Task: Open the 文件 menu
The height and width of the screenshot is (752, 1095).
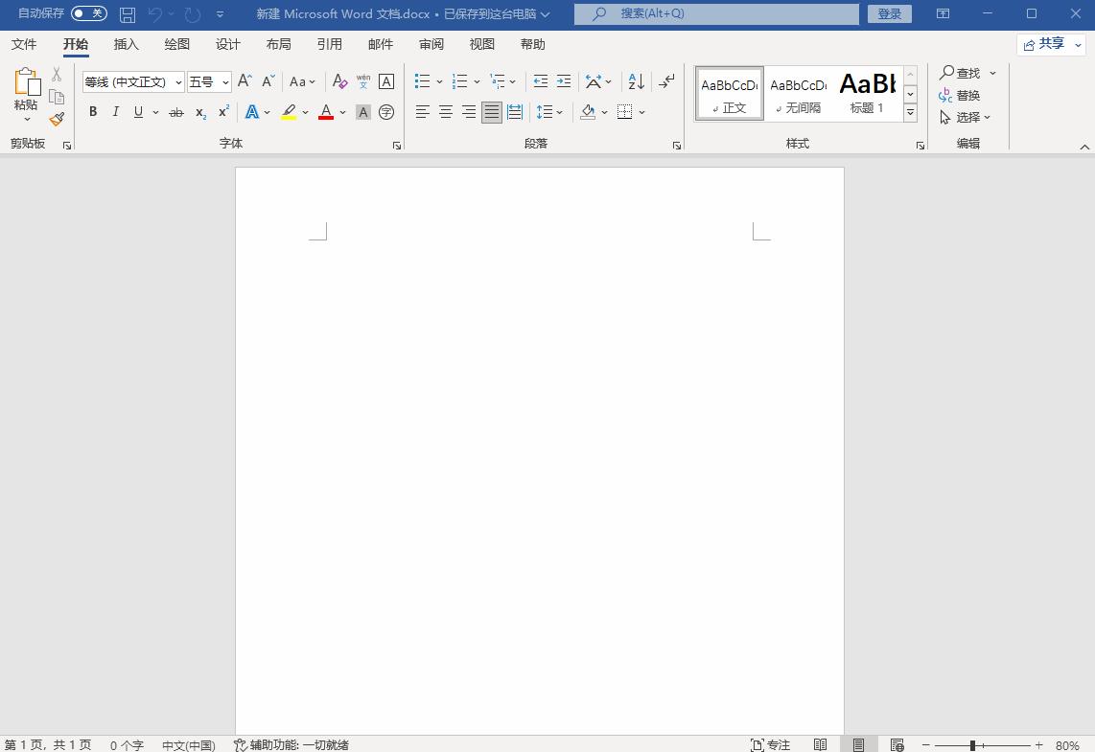Action: click(25, 44)
